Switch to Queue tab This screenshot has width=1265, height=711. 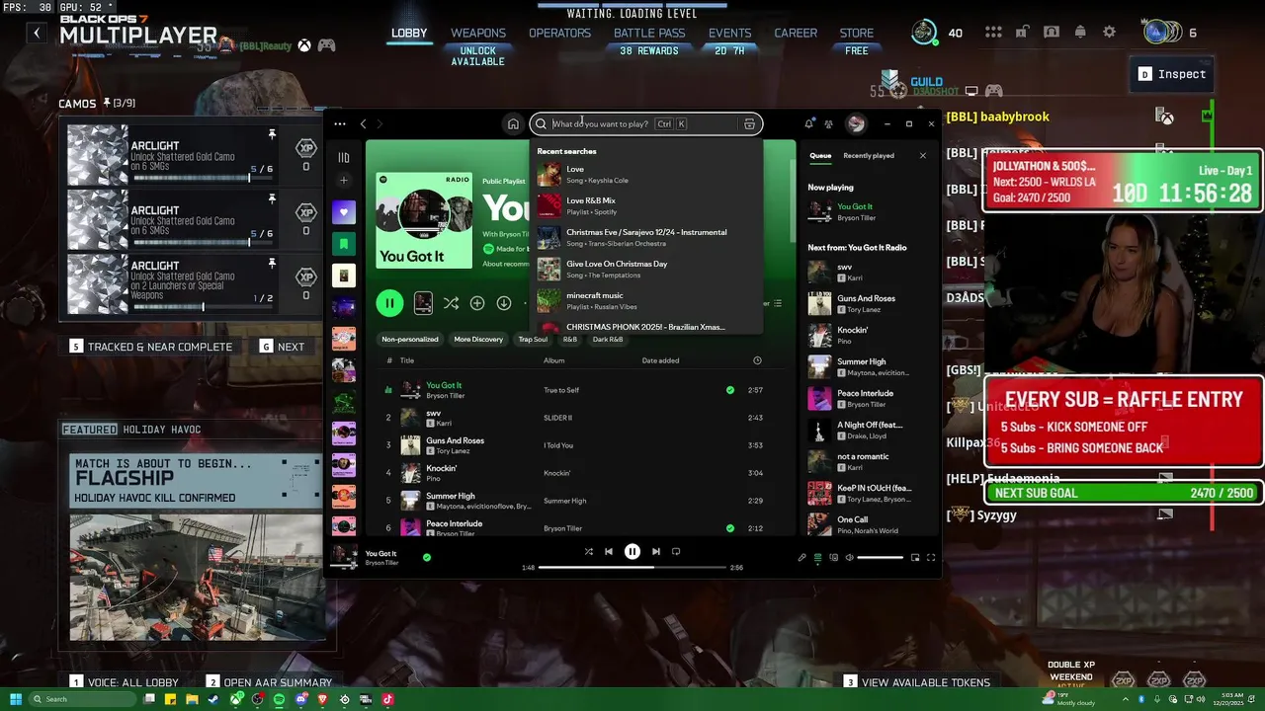(x=820, y=156)
